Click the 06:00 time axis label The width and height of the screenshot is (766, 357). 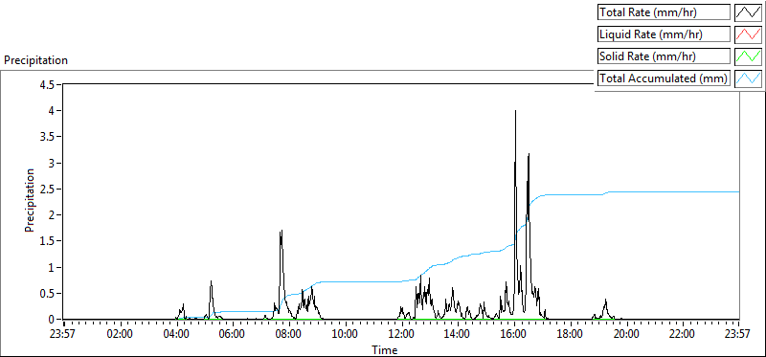tap(233, 335)
